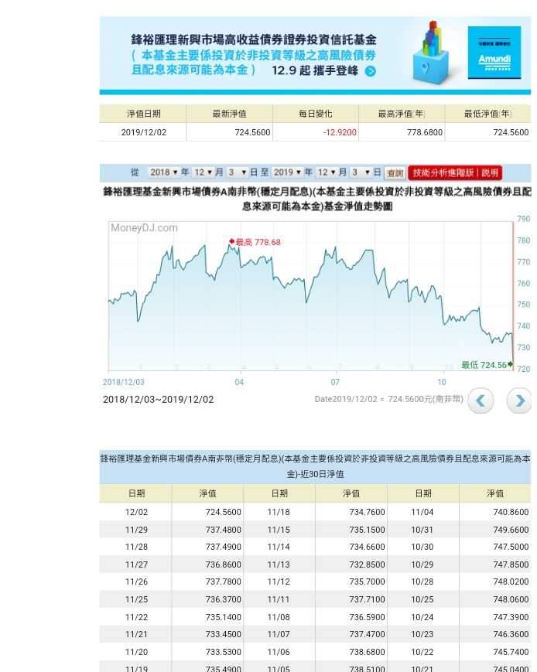Click the 11/14 date cell
Image resolution: width=537 pixels, height=672 pixels.
pos(279,547)
